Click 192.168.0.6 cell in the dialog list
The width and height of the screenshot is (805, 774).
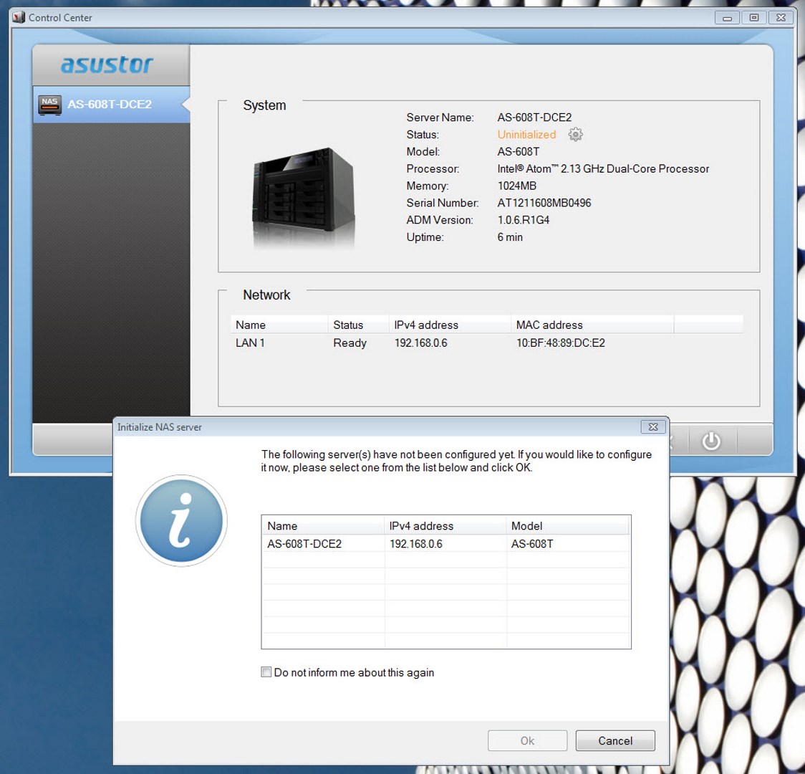416,543
